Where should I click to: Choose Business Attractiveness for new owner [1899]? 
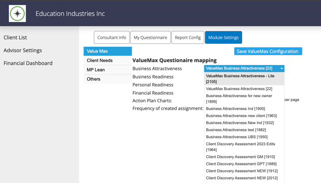click(244, 99)
